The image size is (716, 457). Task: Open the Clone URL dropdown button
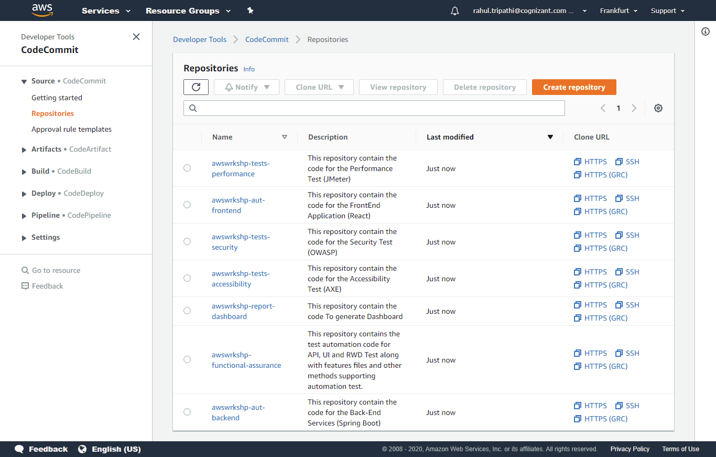[x=319, y=87]
